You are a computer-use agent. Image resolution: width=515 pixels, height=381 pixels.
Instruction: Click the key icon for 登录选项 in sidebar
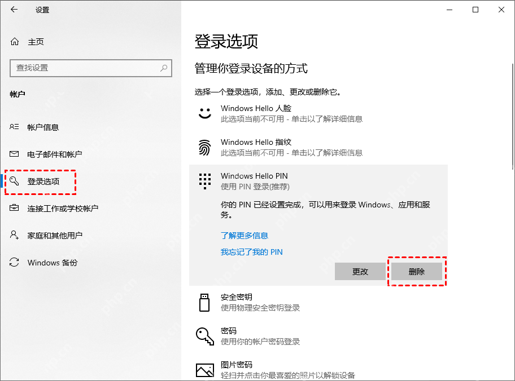pyautogui.click(x=14, y=181)
